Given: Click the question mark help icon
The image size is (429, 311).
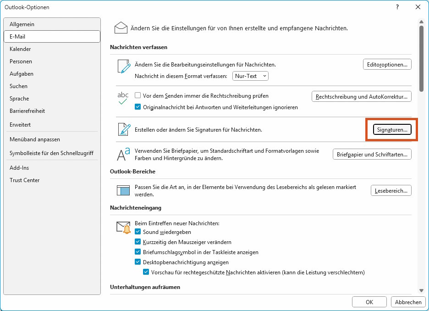Looking at the screenshot, I should [397, 7].
